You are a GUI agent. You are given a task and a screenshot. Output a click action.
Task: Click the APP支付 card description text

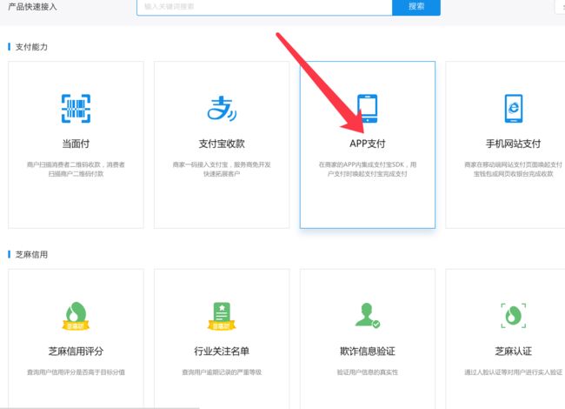[368, 169]
